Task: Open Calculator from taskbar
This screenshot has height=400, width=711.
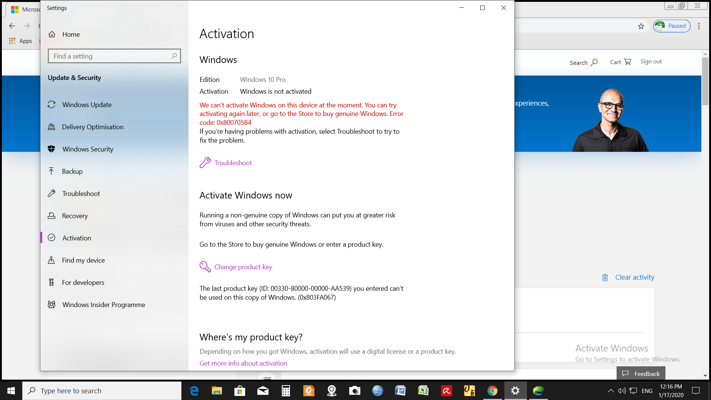Action: [286, 391]
